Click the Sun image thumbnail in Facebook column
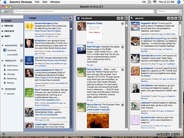Screen dimensions: 184x138 click(98, 121)
